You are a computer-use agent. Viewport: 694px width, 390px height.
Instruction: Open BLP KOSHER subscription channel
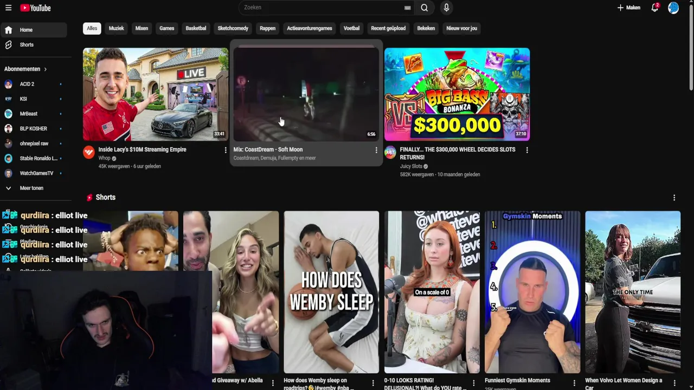pyautogui.click(x=34, y=128)
